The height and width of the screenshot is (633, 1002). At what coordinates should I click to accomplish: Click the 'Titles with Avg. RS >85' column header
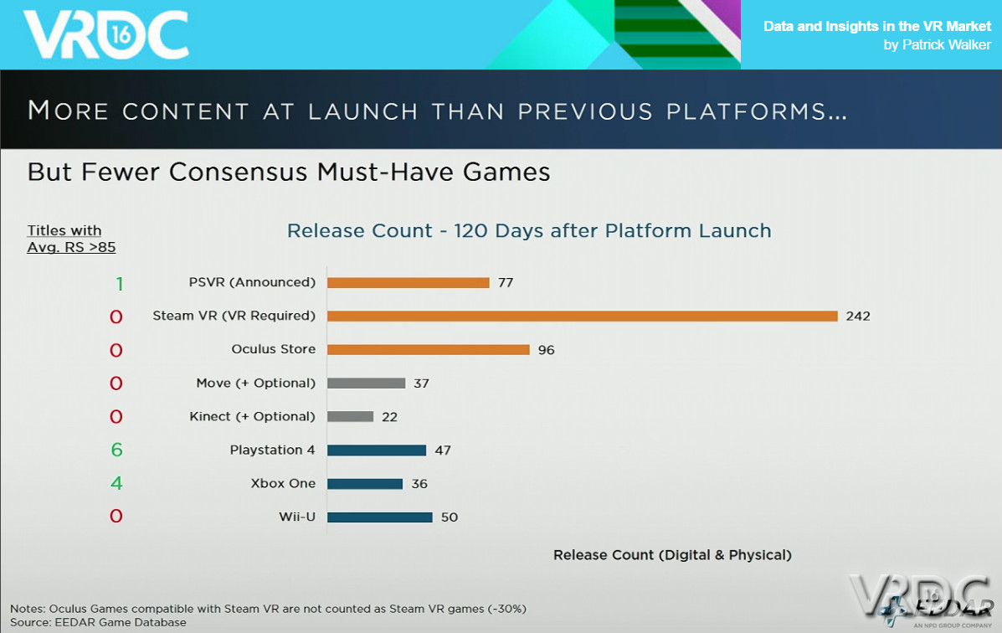pyautogui.click(x=71, y=239)
